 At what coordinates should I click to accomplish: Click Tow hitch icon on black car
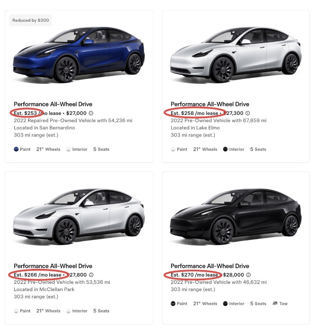click(275, 304)
